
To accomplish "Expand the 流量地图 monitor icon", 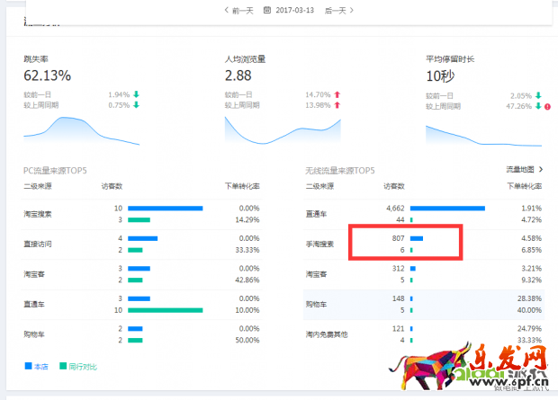I will 540,169.
